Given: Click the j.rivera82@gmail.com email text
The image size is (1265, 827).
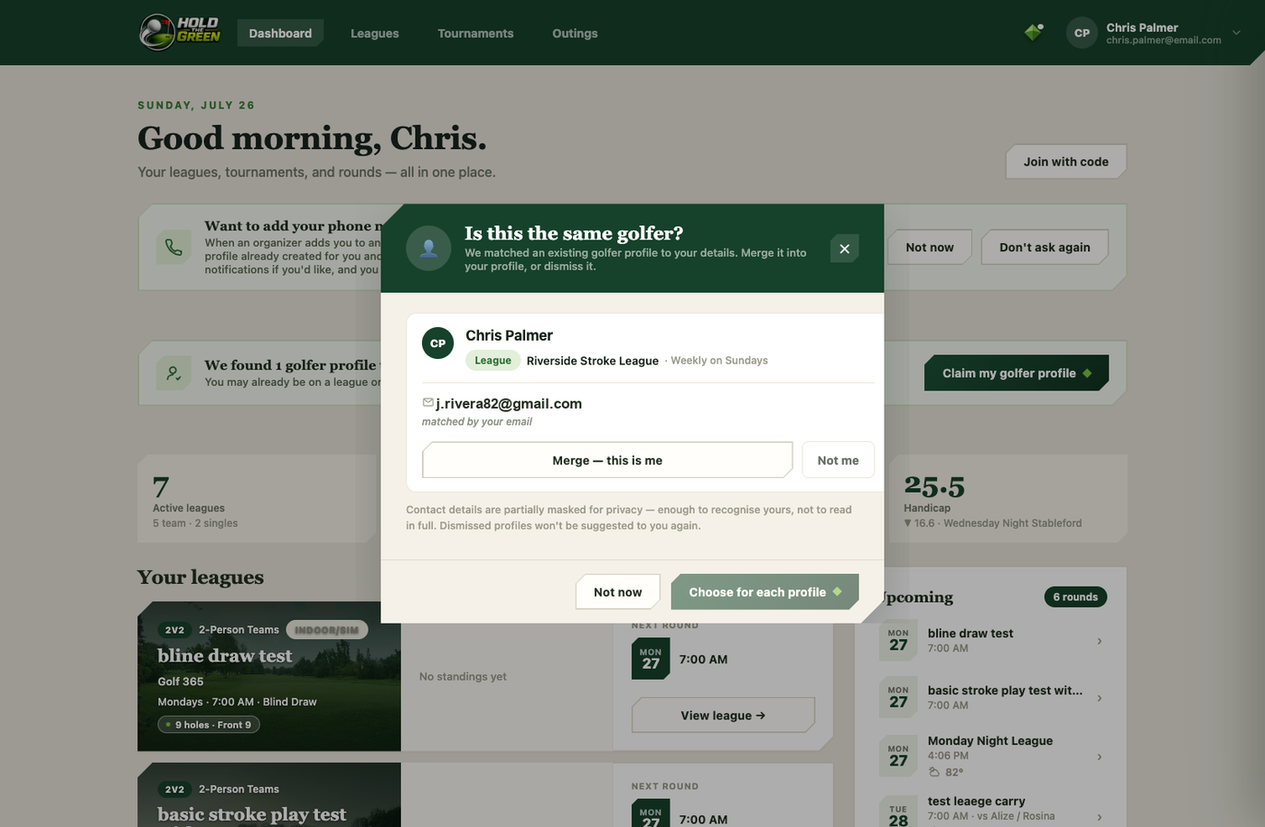Looking at the screenshot, I should 509,404.
